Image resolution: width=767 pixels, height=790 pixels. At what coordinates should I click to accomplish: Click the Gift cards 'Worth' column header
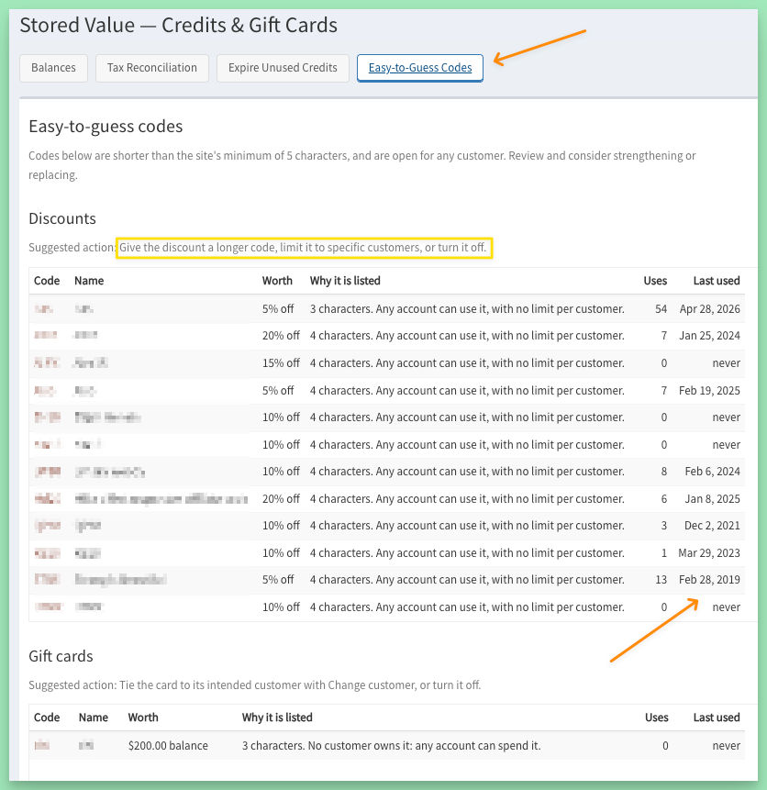[143, 718]
